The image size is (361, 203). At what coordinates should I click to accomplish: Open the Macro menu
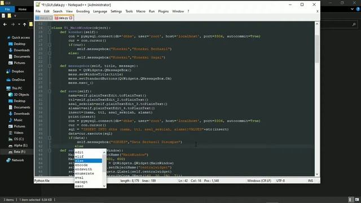140,11
